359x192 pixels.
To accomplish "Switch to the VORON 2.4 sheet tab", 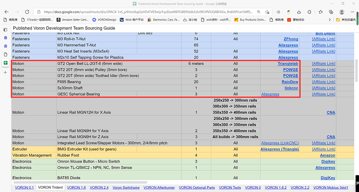I will point(99,187).
